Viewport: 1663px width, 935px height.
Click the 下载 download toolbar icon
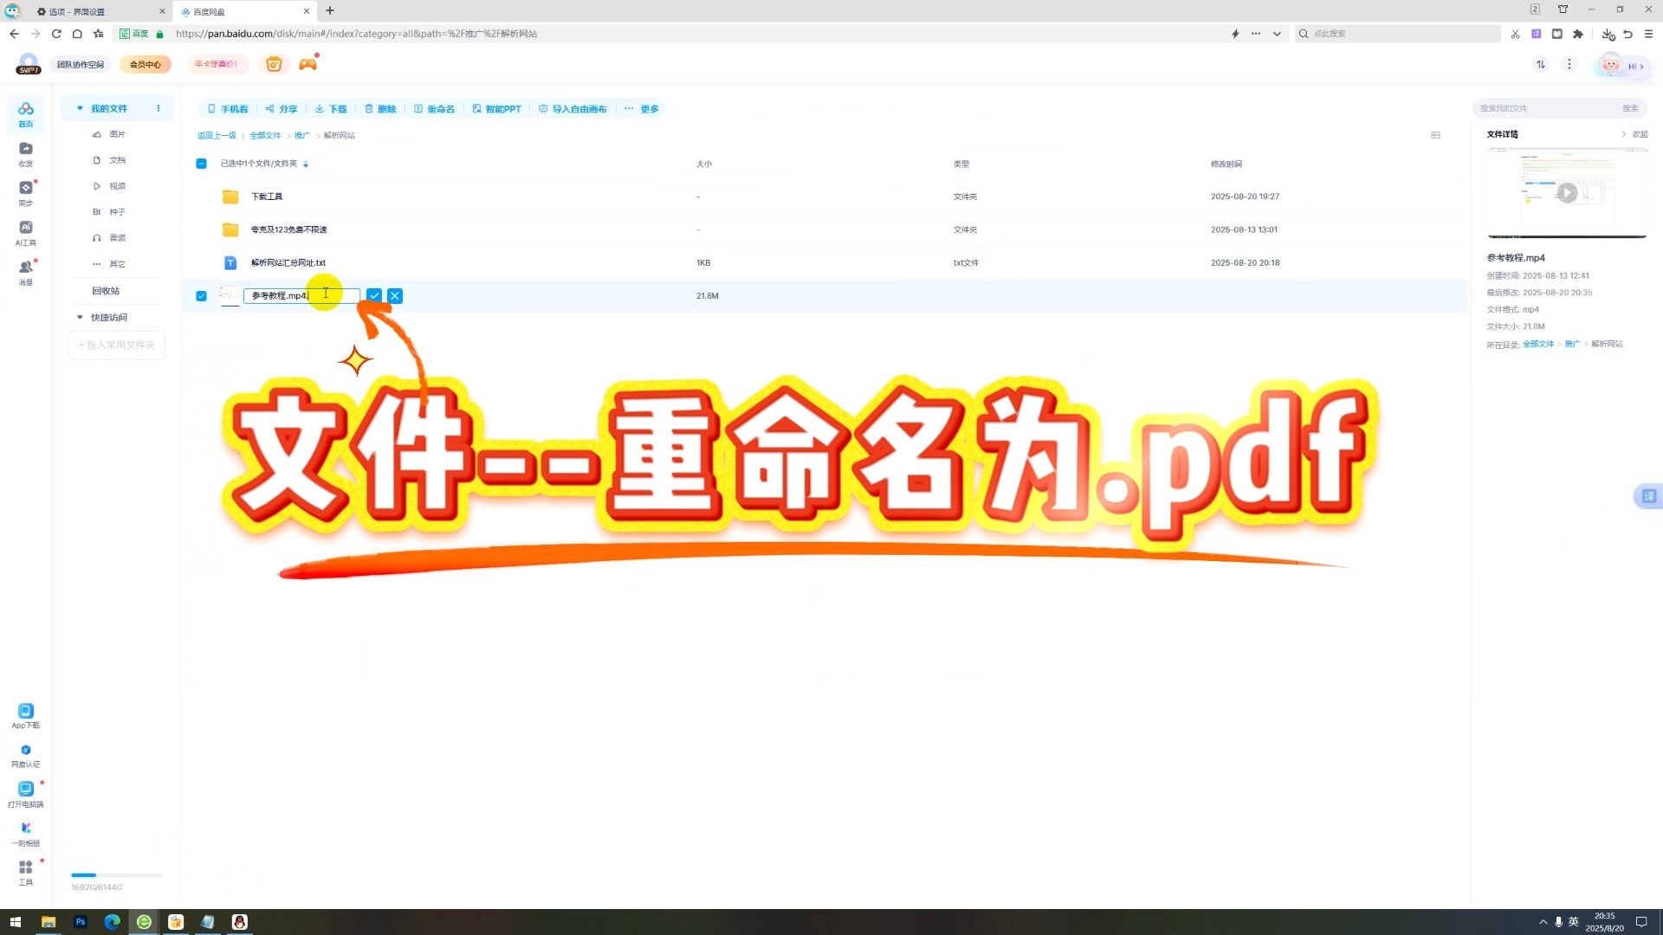click(x=331, y=109)
